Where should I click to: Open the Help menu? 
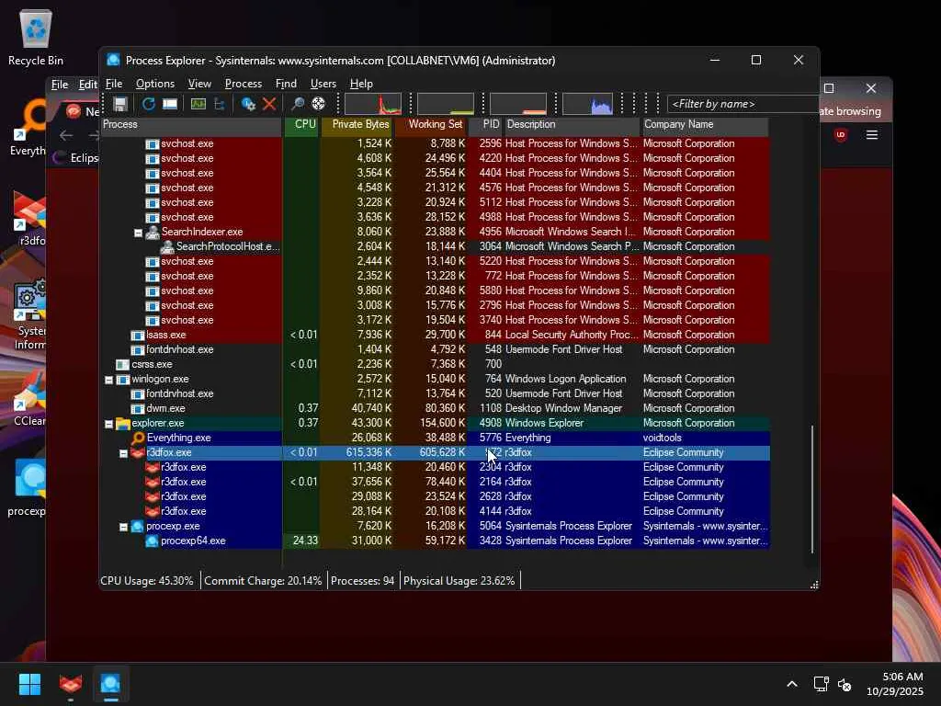[361, 84]
